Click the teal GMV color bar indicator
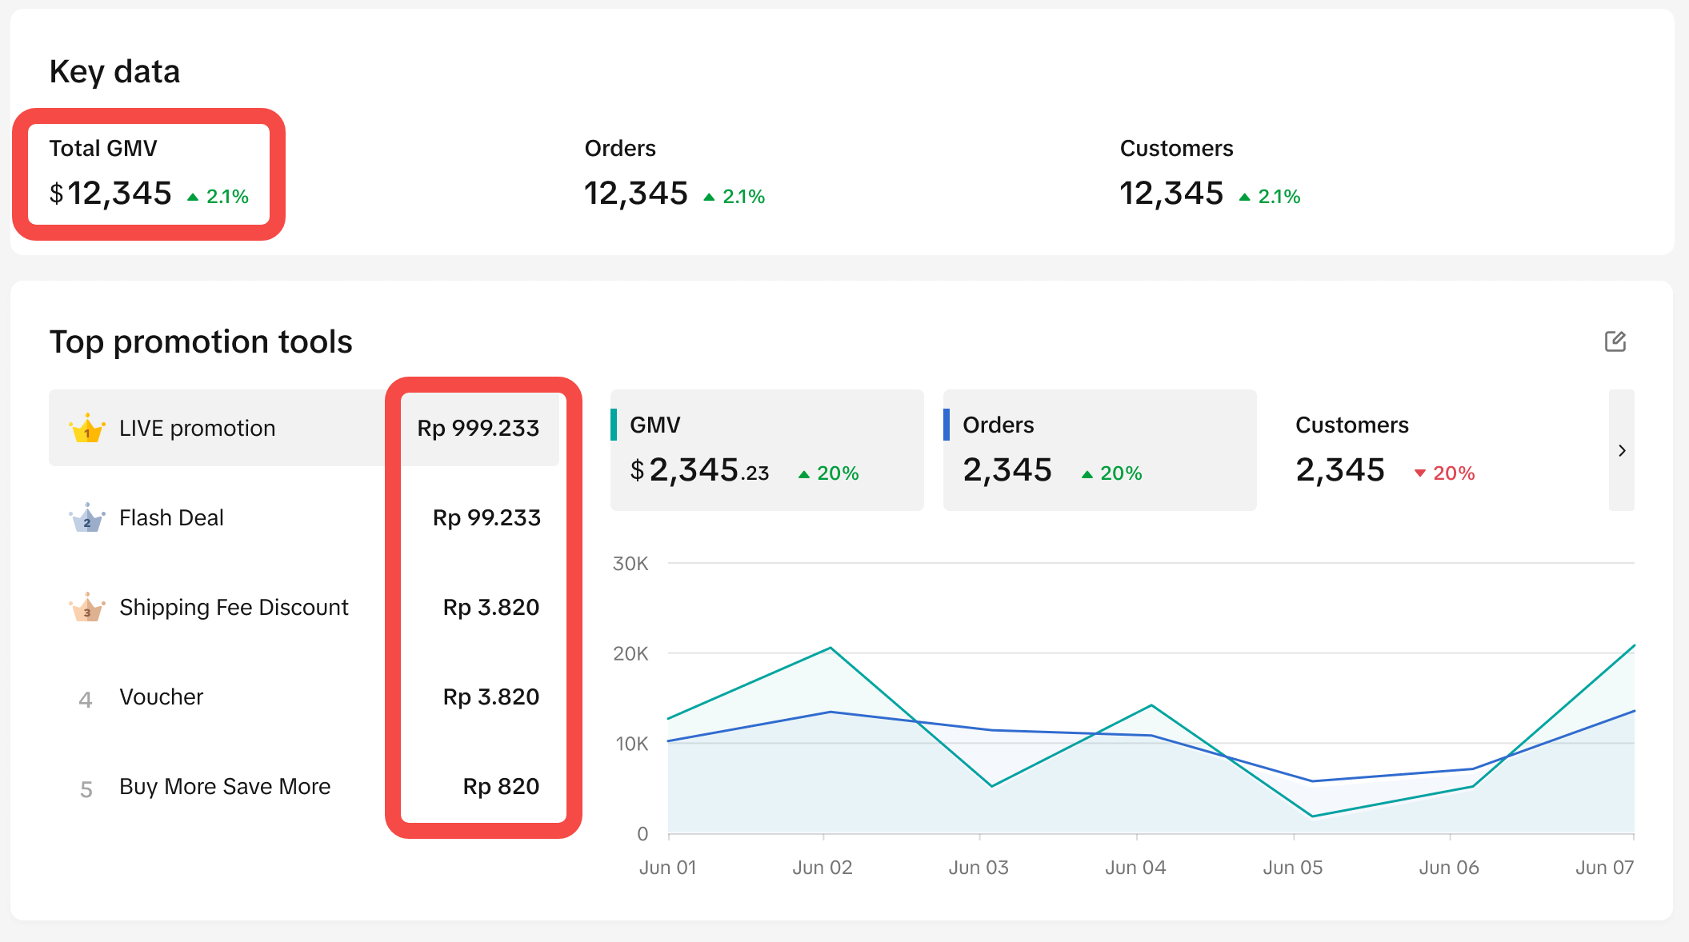 click(x=614, y=425)
